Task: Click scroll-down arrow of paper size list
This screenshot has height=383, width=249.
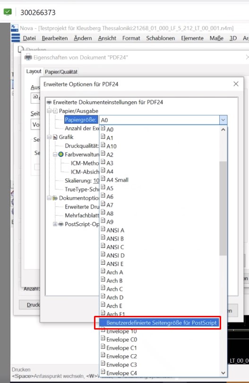Action: pyautogui.click(x=223, y=373)
